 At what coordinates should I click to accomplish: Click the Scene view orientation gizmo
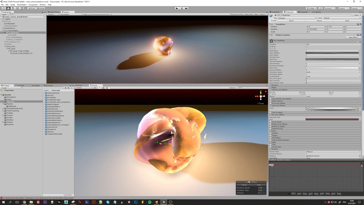(260, 96)
